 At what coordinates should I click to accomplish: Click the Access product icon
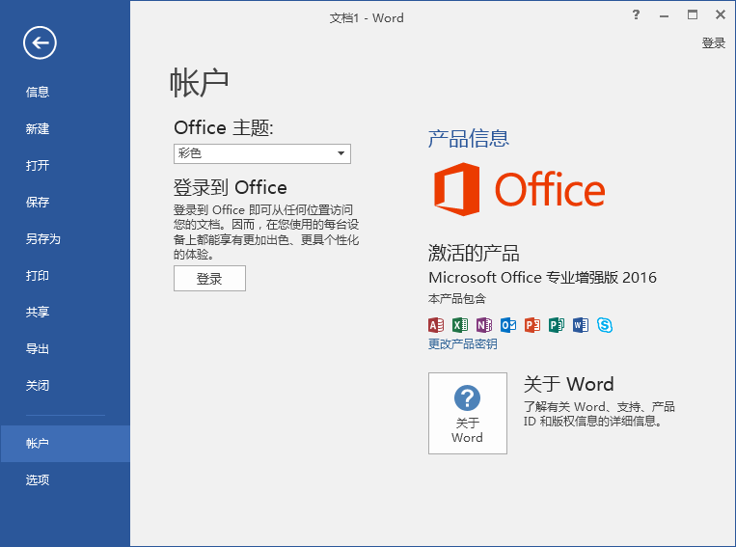[436, 325]
